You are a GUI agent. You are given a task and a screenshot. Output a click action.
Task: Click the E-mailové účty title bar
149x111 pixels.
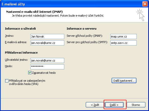click(x=71, y=4)
